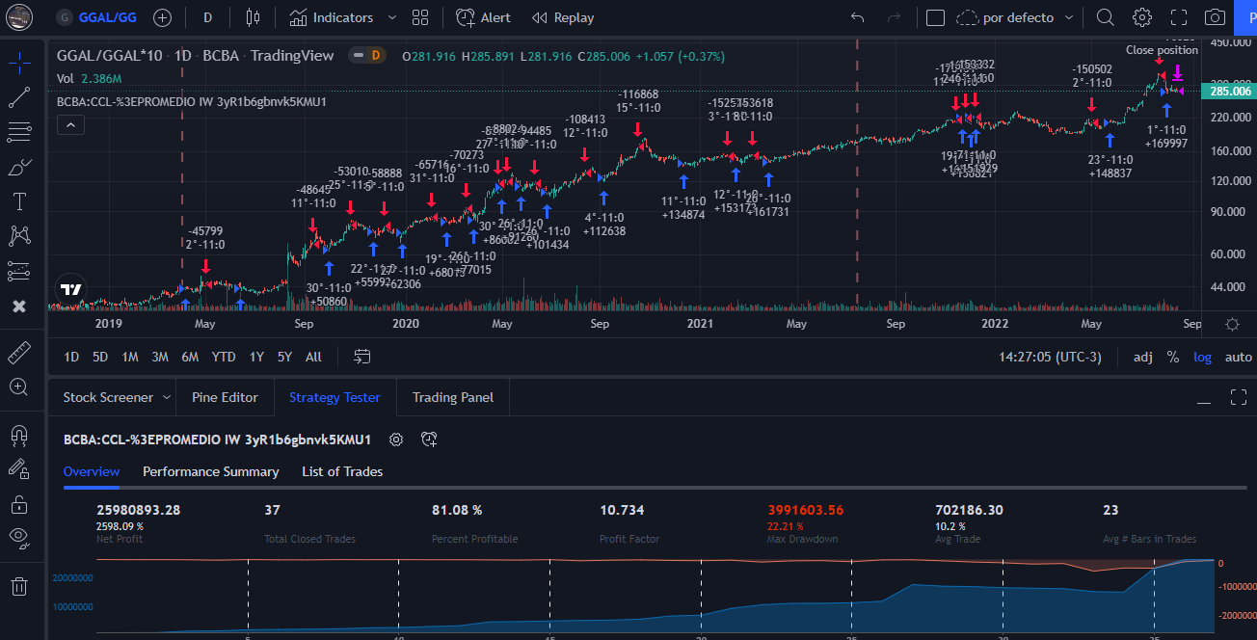This screenshot has width=1257, height=640.
Task: Select the 5D date range
Action: (x=100, y=357)
